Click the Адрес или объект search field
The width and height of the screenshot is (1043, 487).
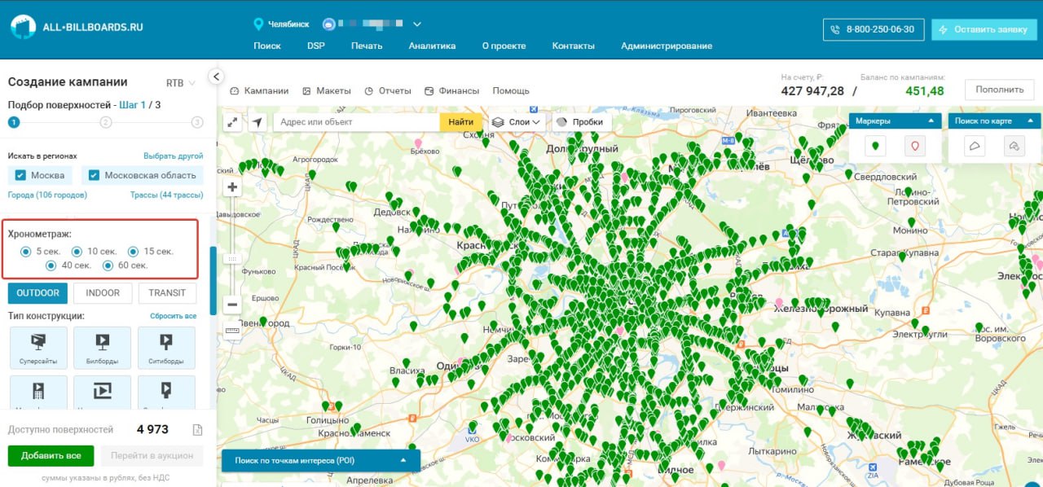[x=356, y=122]
